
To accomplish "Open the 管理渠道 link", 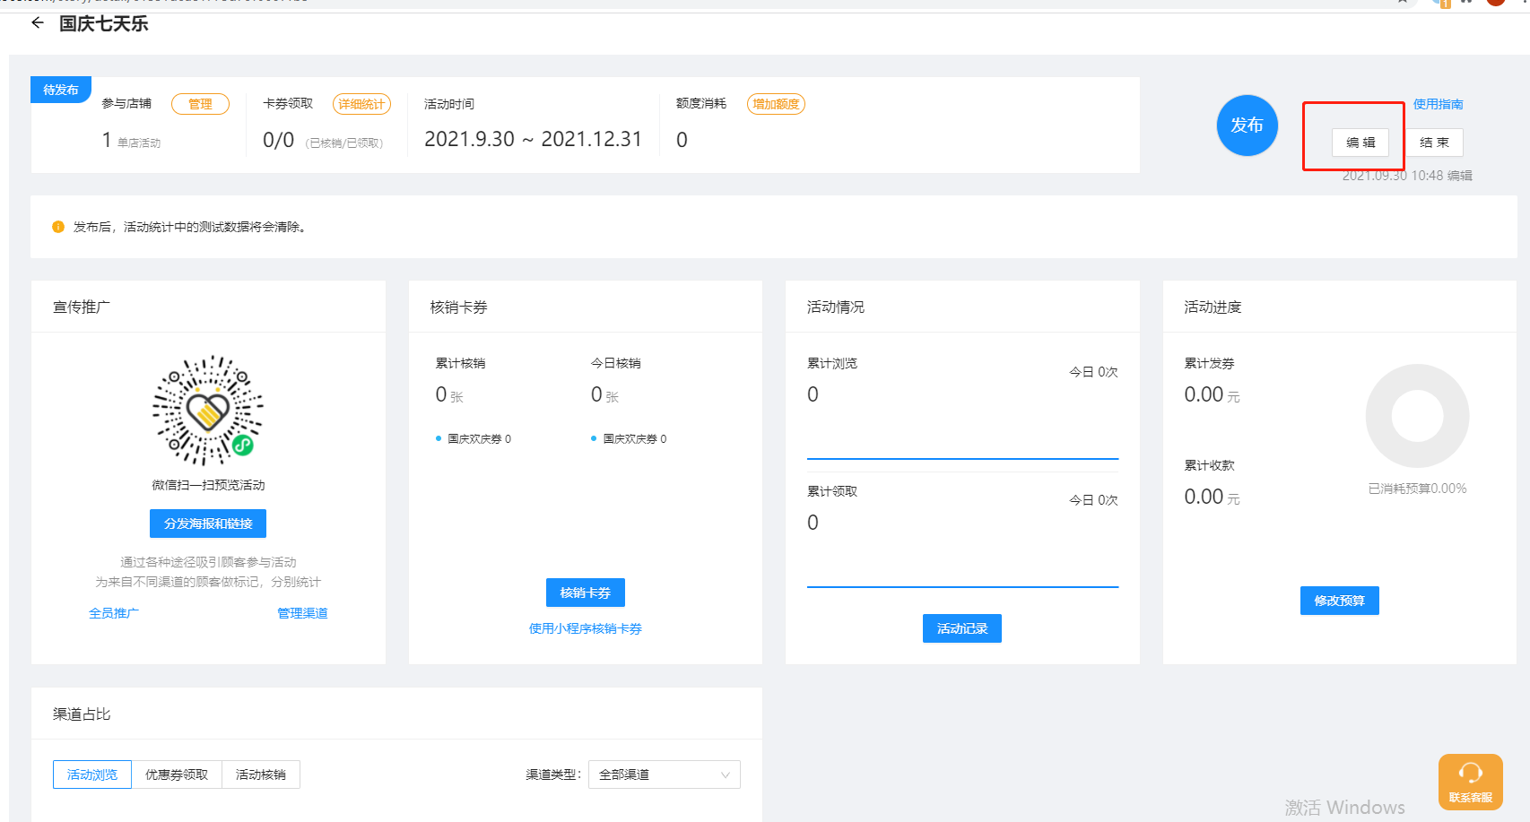I will coord(302,613).
